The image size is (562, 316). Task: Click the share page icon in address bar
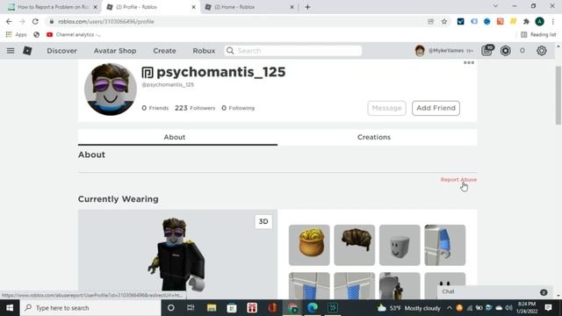pyautogui.click(x=430, y=21)
